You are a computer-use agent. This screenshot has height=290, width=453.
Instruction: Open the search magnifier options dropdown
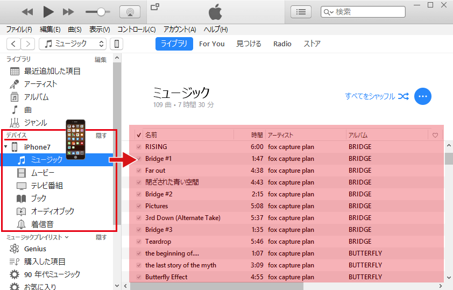pos(329,12)
